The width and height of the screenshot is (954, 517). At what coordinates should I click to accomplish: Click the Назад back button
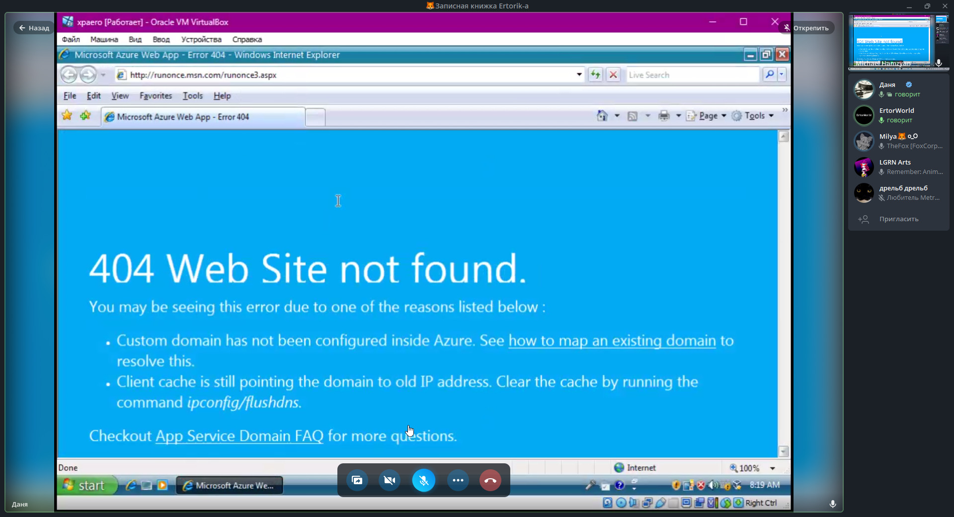tap(34, 28)
